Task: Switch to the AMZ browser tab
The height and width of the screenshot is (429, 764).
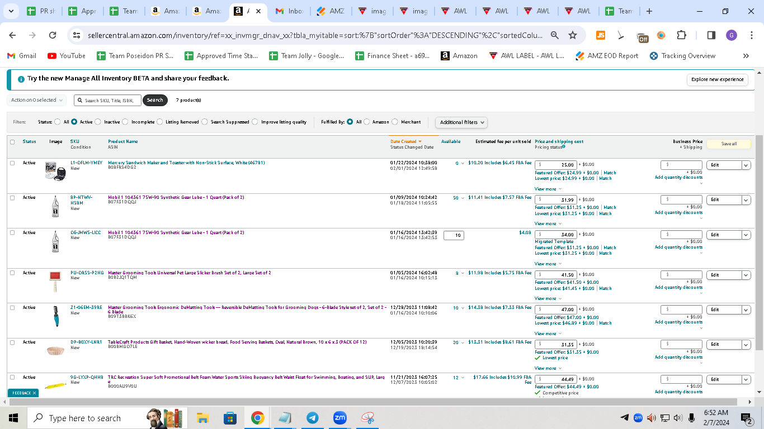Action: click(x=331, y=11)
